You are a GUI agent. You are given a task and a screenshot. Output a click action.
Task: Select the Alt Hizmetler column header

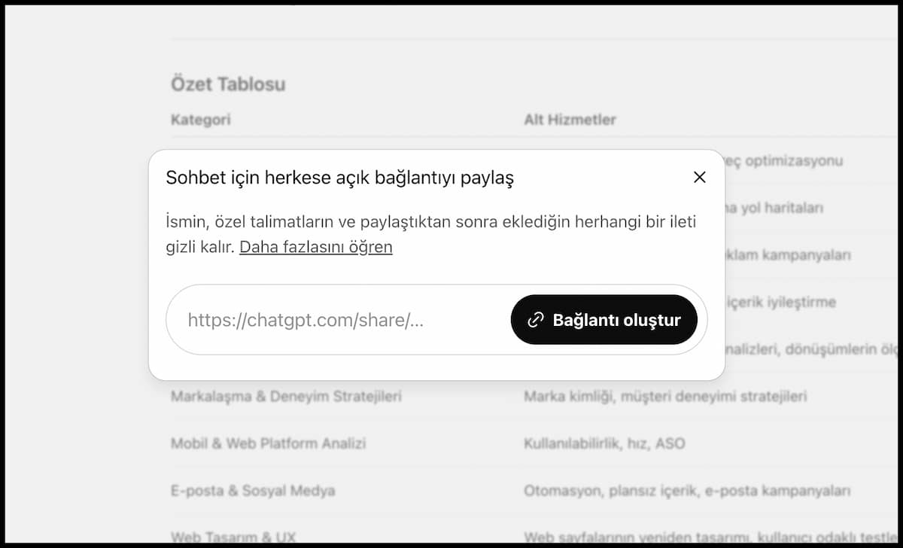click(570, 119)
